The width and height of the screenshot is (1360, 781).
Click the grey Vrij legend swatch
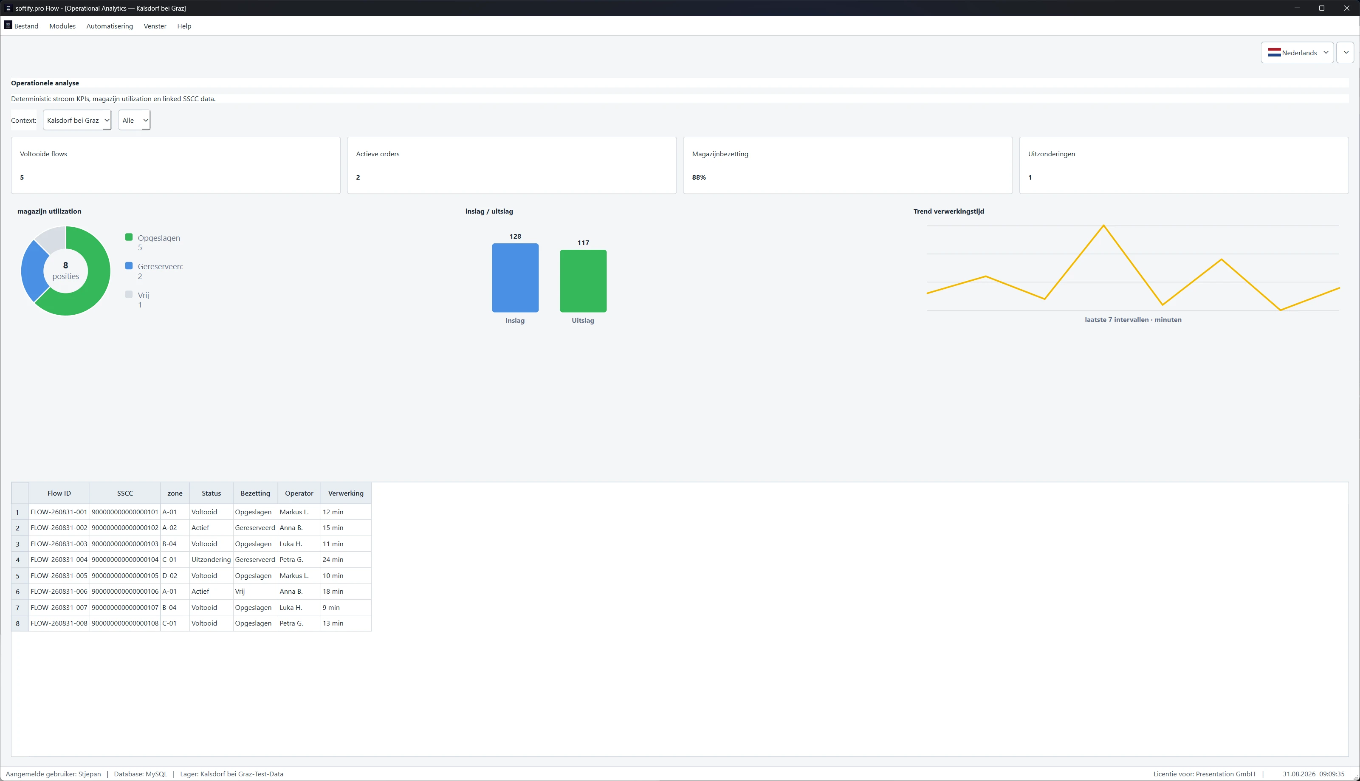tap(129, 294)
